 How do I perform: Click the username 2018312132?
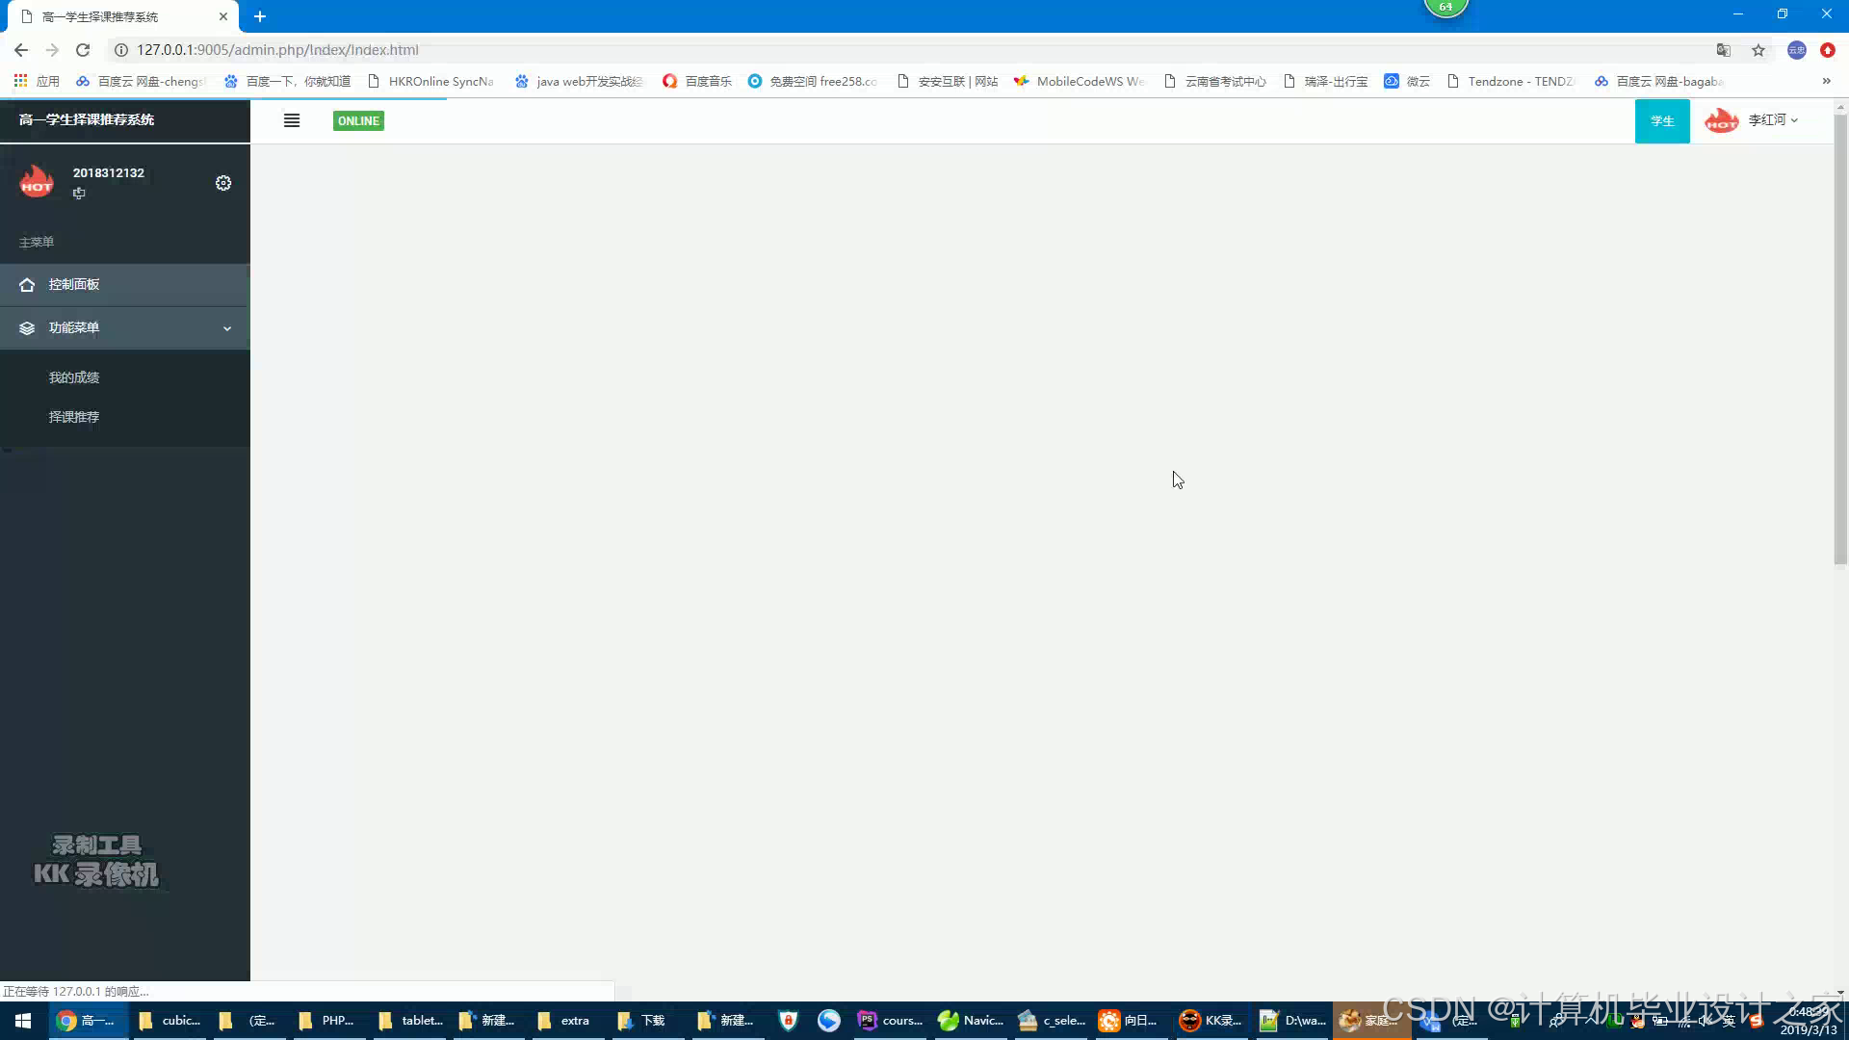pos(109,173)
